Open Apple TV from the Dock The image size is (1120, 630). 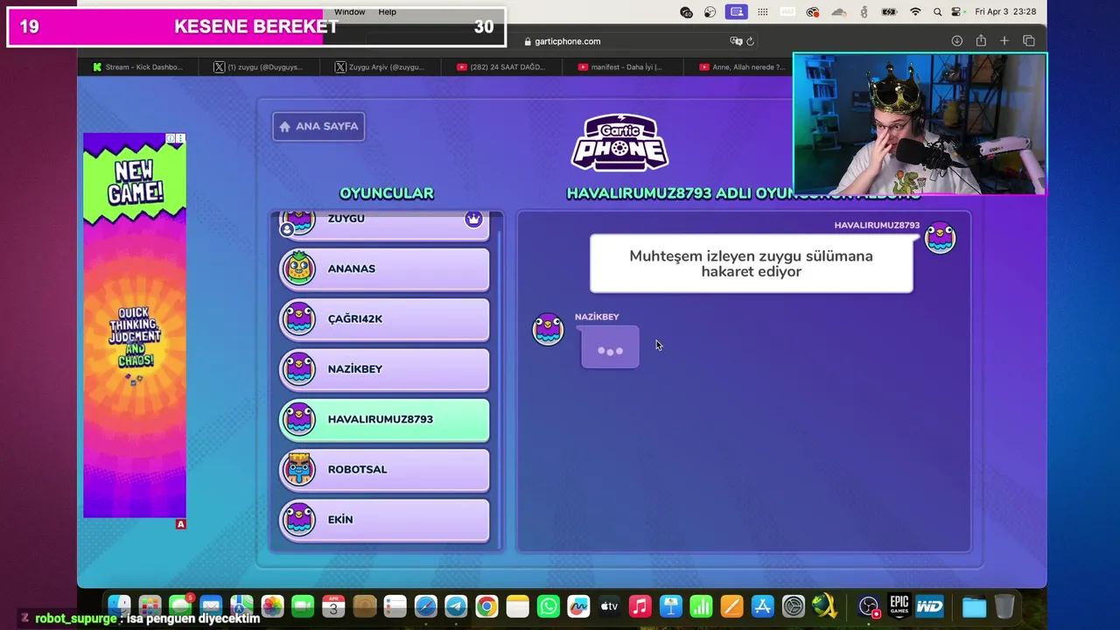pos(609,605)
